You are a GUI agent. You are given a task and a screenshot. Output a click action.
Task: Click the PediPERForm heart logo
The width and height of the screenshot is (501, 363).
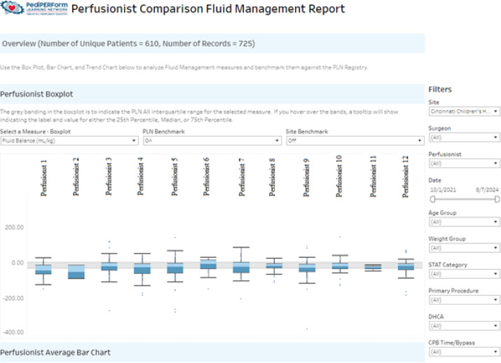pyautogui.click(x=12, y=8)
